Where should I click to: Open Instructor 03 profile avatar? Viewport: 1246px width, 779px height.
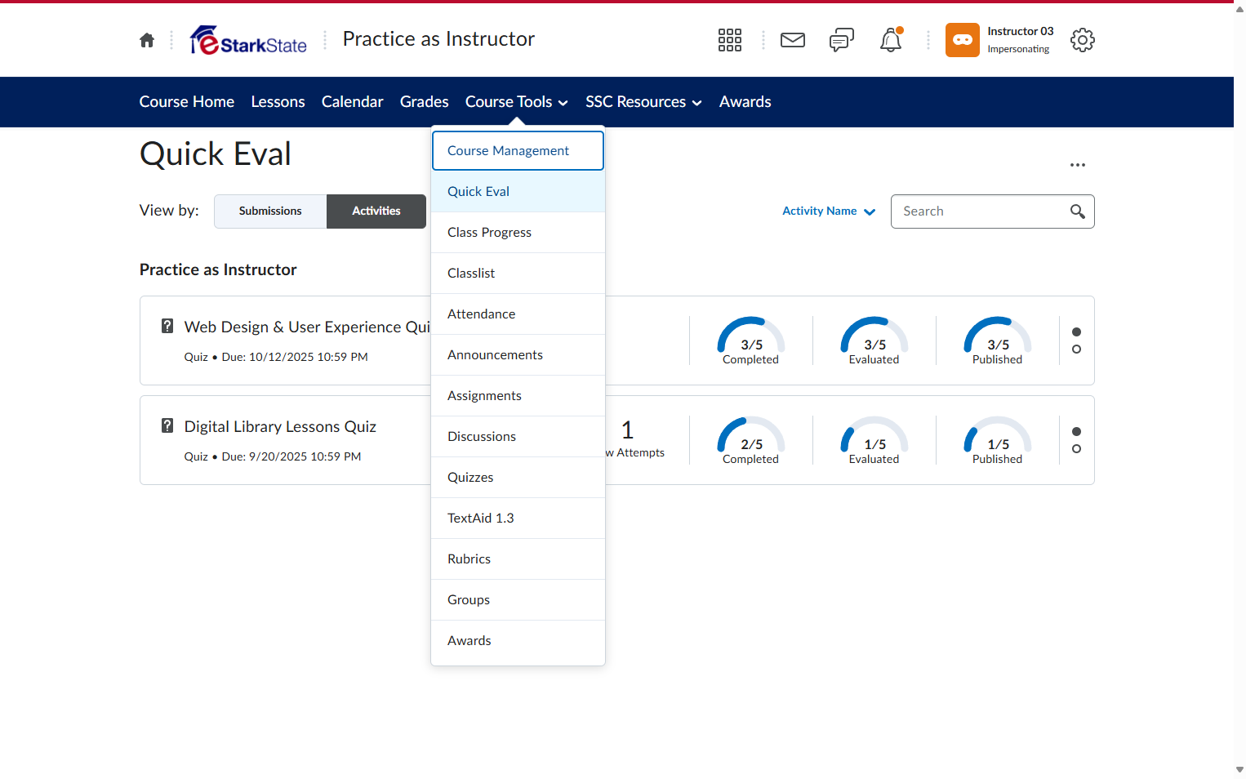click(x=963, y=40)
